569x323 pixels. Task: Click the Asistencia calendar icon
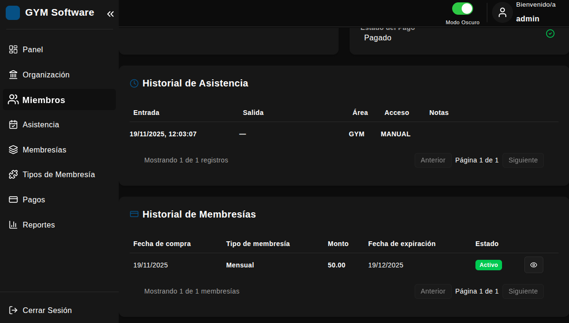[12, 124]
